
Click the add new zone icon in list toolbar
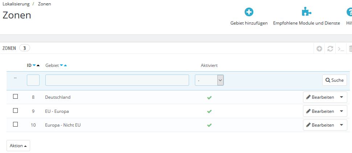pyautogui.click(x=319, y=48)
